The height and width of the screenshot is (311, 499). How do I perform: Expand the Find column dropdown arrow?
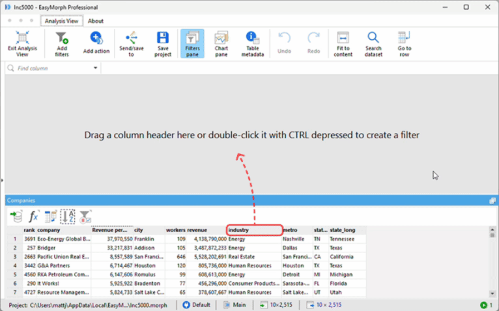pos(95,68)
